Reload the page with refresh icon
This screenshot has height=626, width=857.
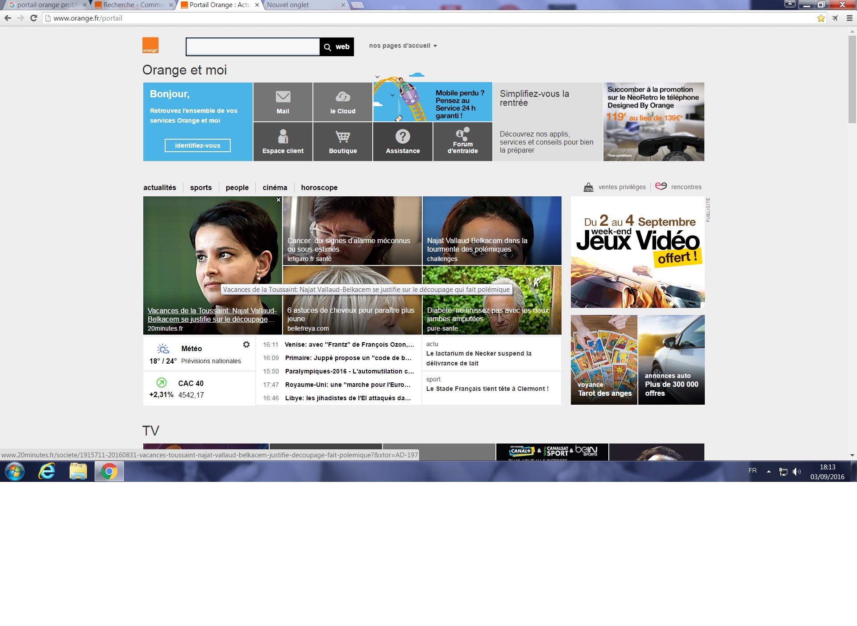pos(33,18)
